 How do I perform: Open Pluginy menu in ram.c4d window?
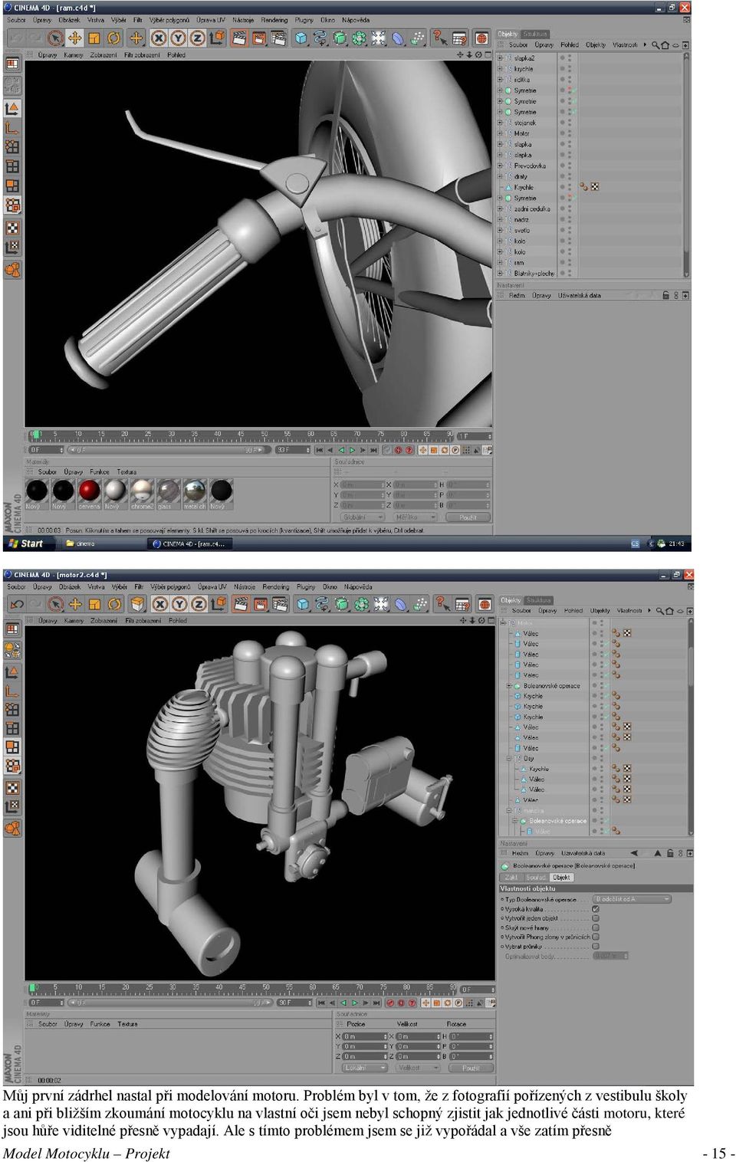point(304,20)
